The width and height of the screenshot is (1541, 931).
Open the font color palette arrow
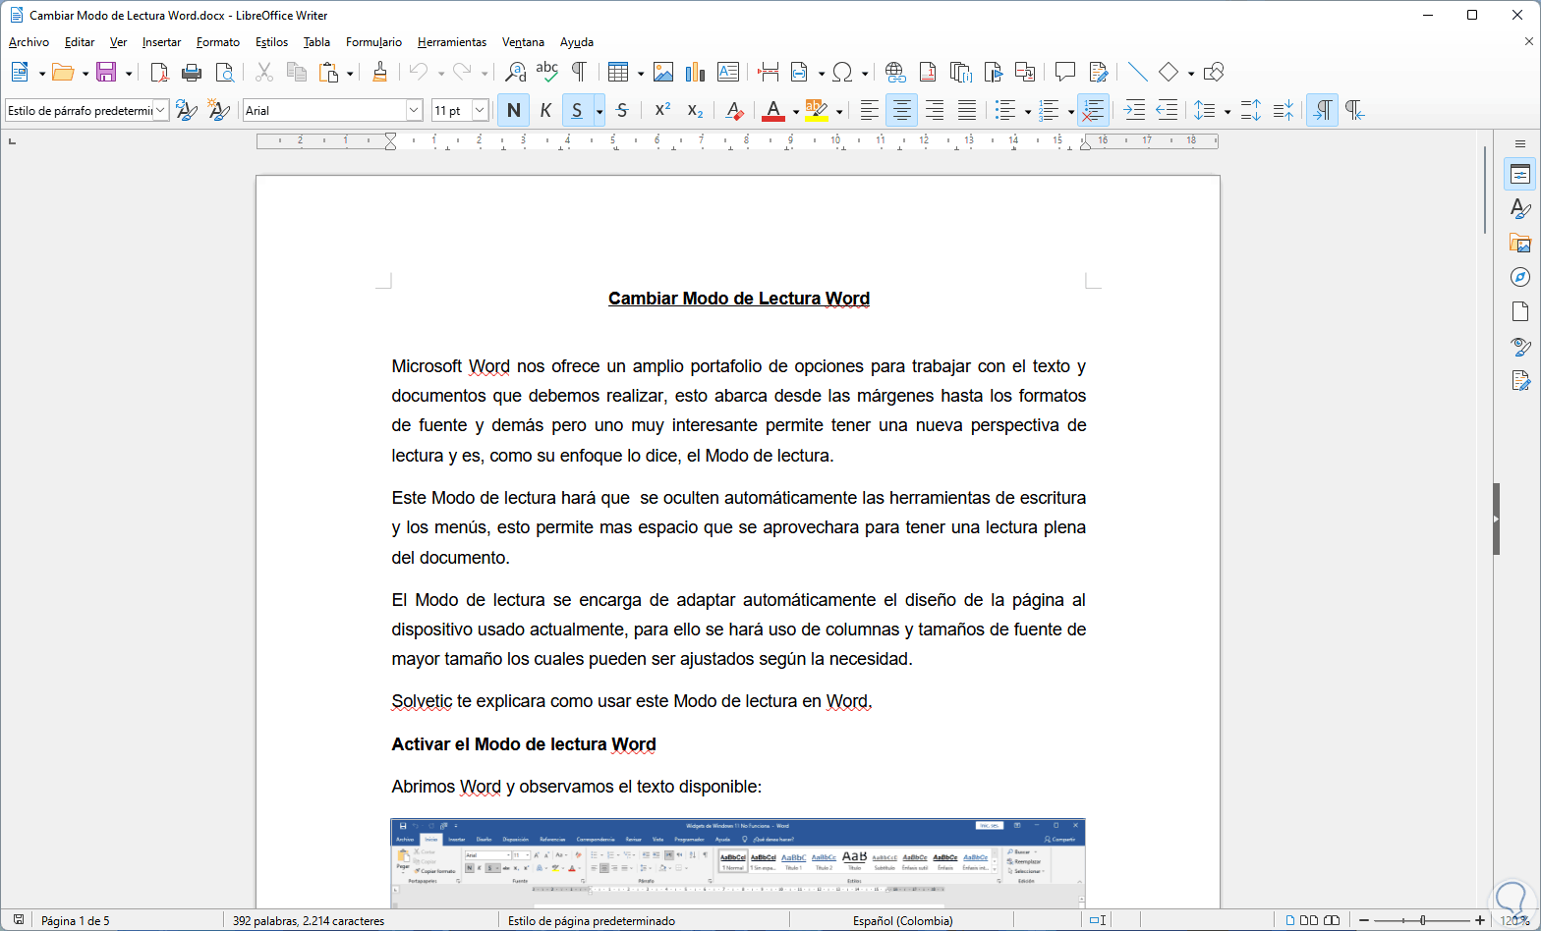click(795, 112)
